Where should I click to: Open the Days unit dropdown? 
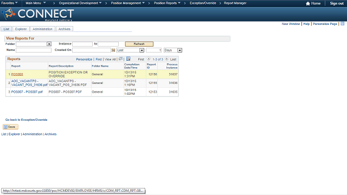click(x=179, y=50)
